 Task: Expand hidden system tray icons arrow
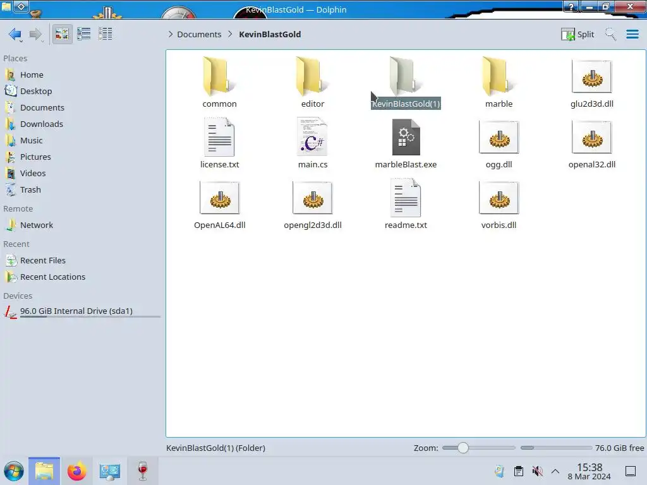click(x=555, y=471)
